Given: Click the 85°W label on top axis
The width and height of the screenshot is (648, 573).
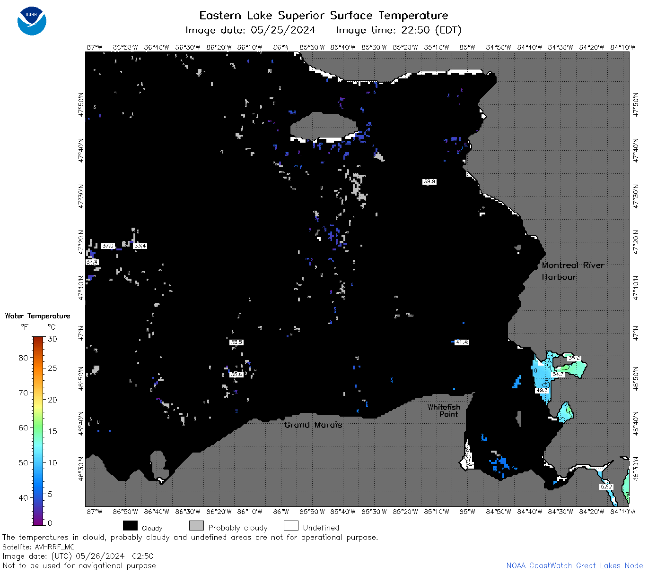Looking at the screenshot, I should (x=467, y=47).
